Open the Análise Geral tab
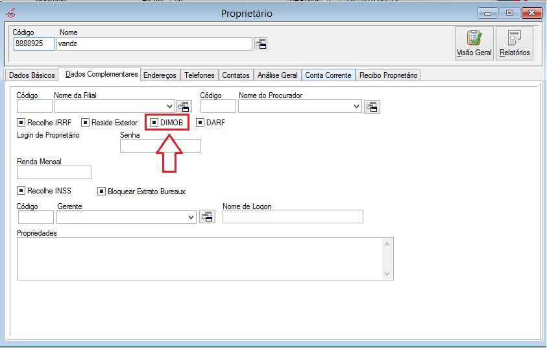The height and width of the screenshot is (348, 547). [x=277, y=75]
